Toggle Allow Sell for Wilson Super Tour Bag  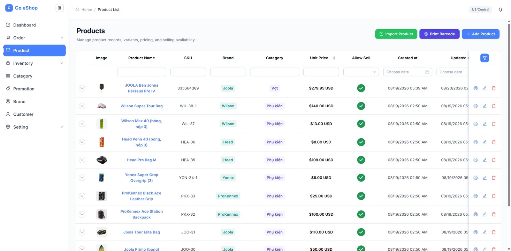point(361,106)
